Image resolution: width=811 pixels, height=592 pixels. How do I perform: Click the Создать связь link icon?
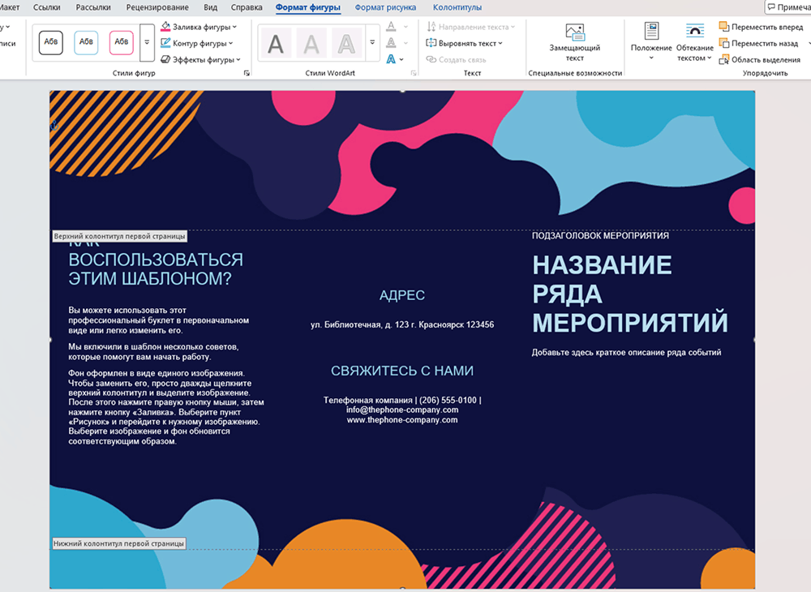click(431, 59)
